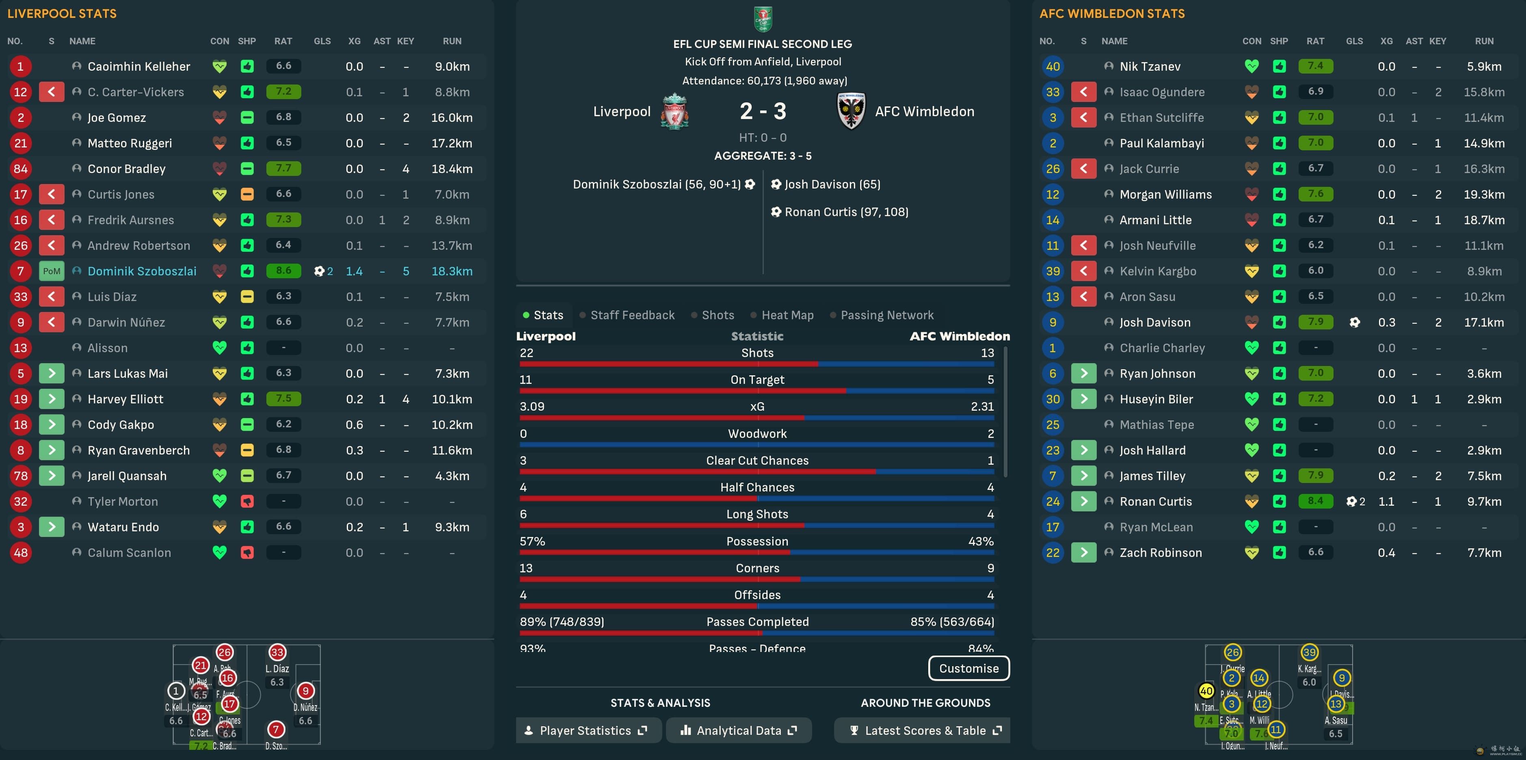Click the PoM badge beside Dominik Szoboszlai
Image resolution: width=1526 pixels, height=760 pixels.
pyautogui.click(x=52, y=271)
